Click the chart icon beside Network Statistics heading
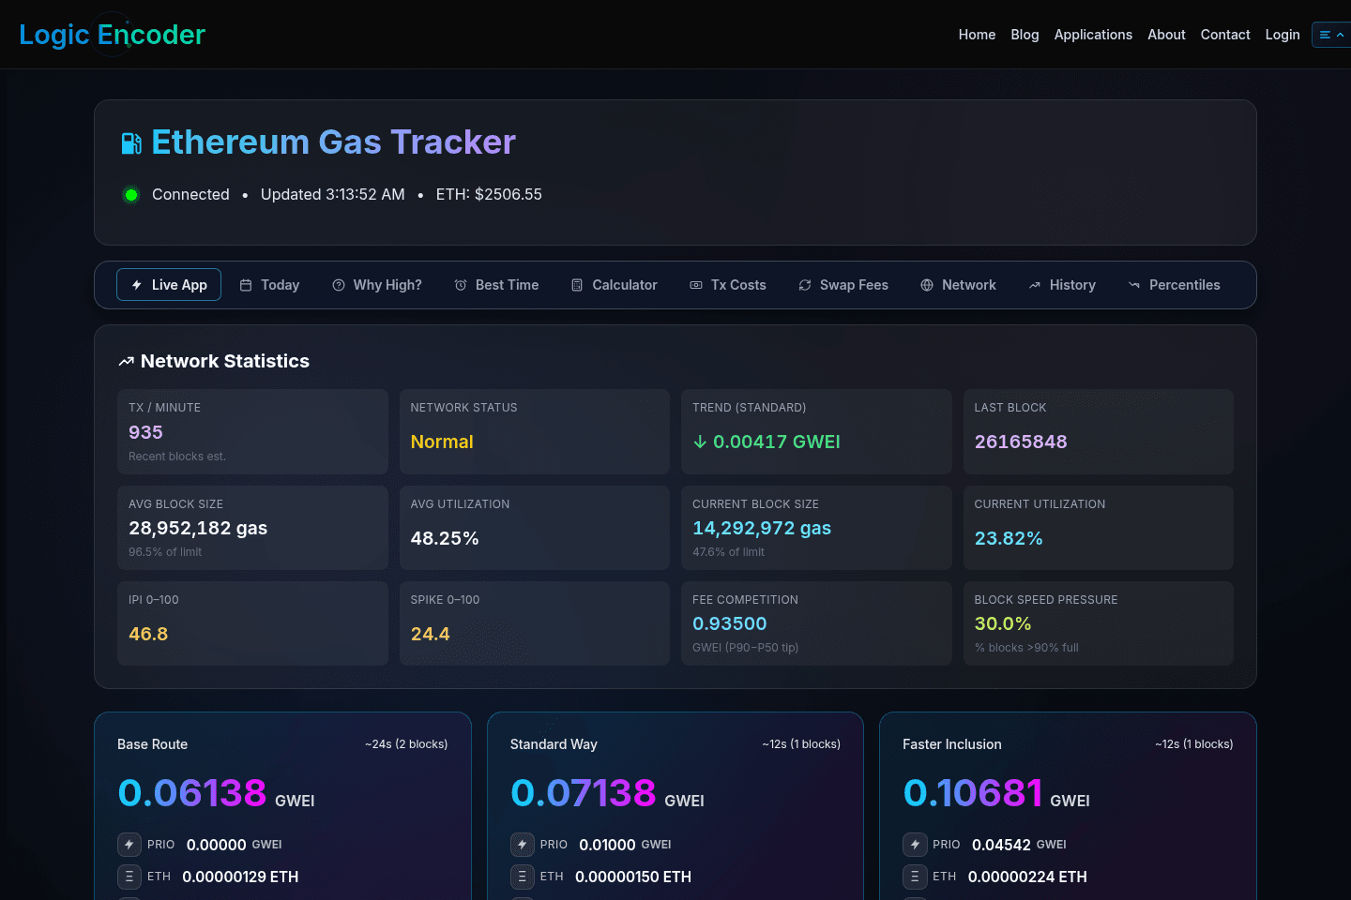1351x900 pixels. [127, 362]
